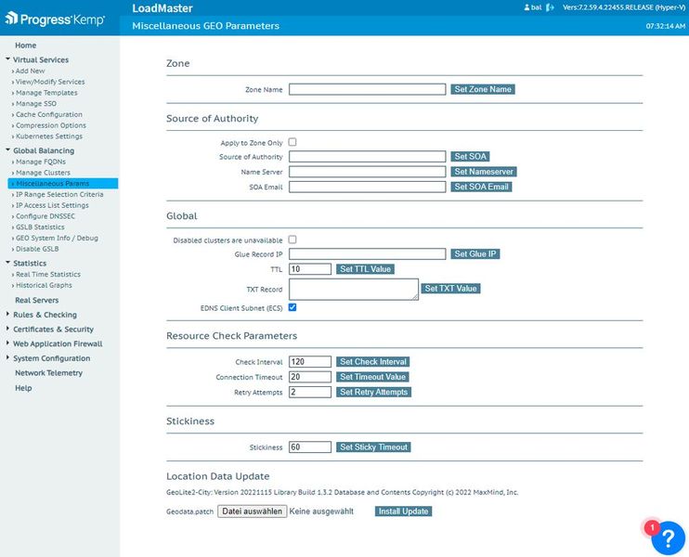Viewport: 689px width, 557px height.
Task: Click Set Nameserver button
Action: (484, 172)
